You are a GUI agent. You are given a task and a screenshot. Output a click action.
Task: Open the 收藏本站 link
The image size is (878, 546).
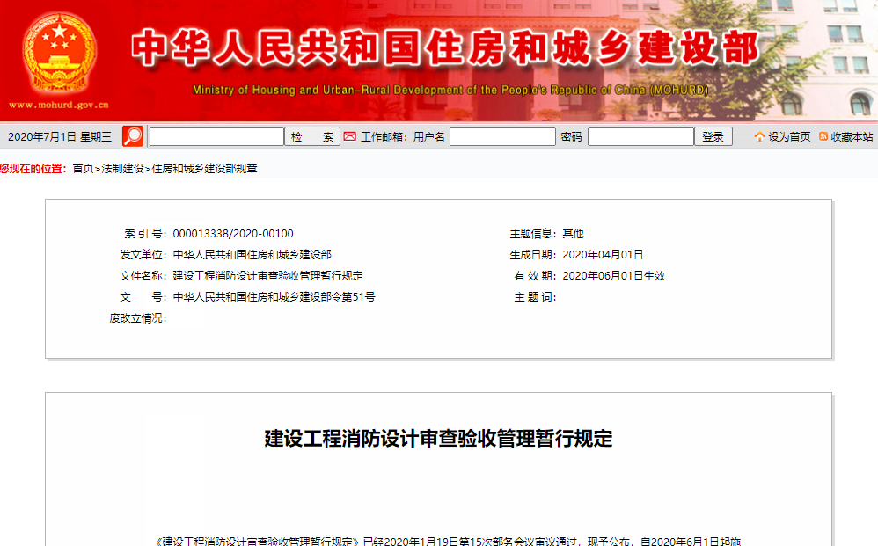(852, 137)
